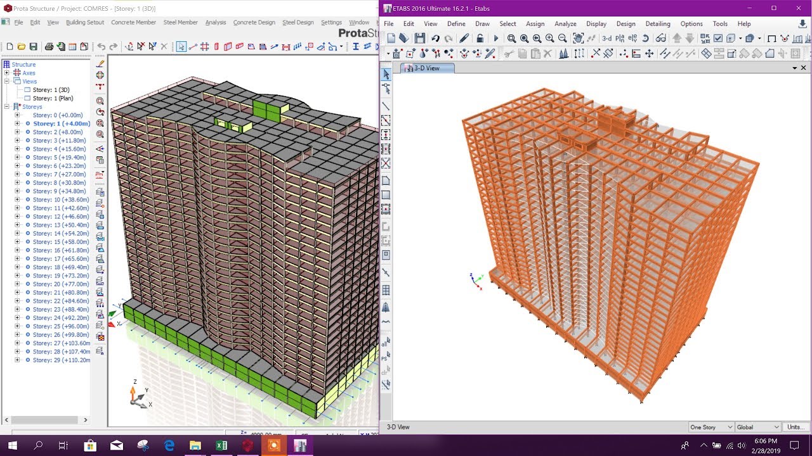
Task: Open the One Story dropdown in ETABS status bar
Action: coord(709,427)
